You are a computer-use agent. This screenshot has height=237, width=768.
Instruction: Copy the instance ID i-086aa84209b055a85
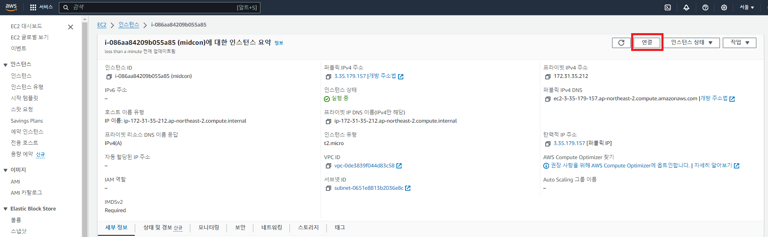pyautogui.click(x=109, y=77)
